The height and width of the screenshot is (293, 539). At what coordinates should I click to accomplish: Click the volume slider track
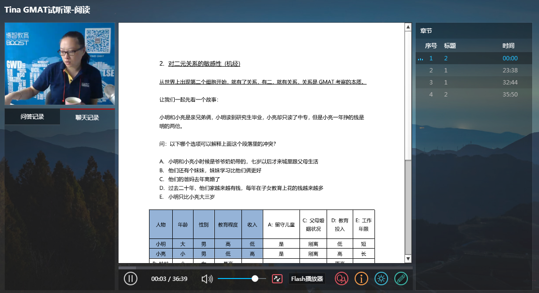coord(237,279)
